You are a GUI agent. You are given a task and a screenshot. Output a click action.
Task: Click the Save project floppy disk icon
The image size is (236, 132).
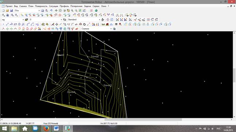[x=11, y=11]
